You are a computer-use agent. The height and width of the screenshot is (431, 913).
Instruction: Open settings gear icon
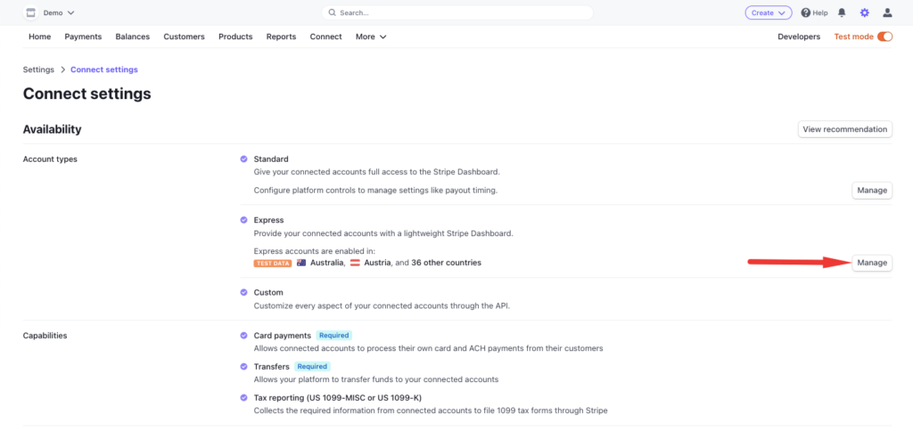coord(865,12)
